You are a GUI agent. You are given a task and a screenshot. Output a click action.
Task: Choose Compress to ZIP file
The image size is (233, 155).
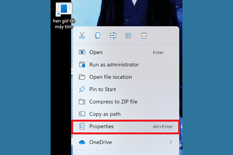pos(125,102)
